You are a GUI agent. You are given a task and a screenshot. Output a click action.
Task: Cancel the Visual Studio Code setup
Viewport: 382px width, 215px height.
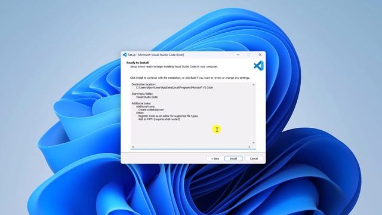tap(254, 158)
